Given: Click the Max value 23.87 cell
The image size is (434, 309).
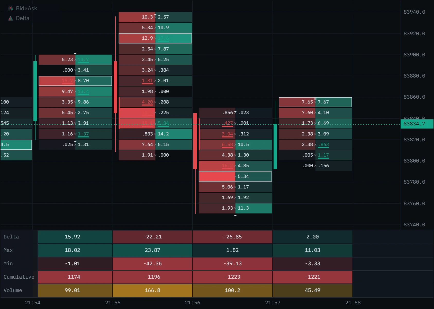Looking at the screenshot, I should tap(152, 250).
